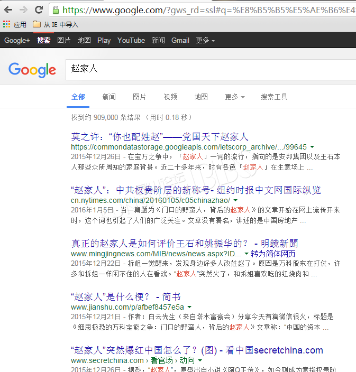Open the 从 IE 中导入 bookmarks folder
This screenshot has height=372, width=356.
point(56,24)
